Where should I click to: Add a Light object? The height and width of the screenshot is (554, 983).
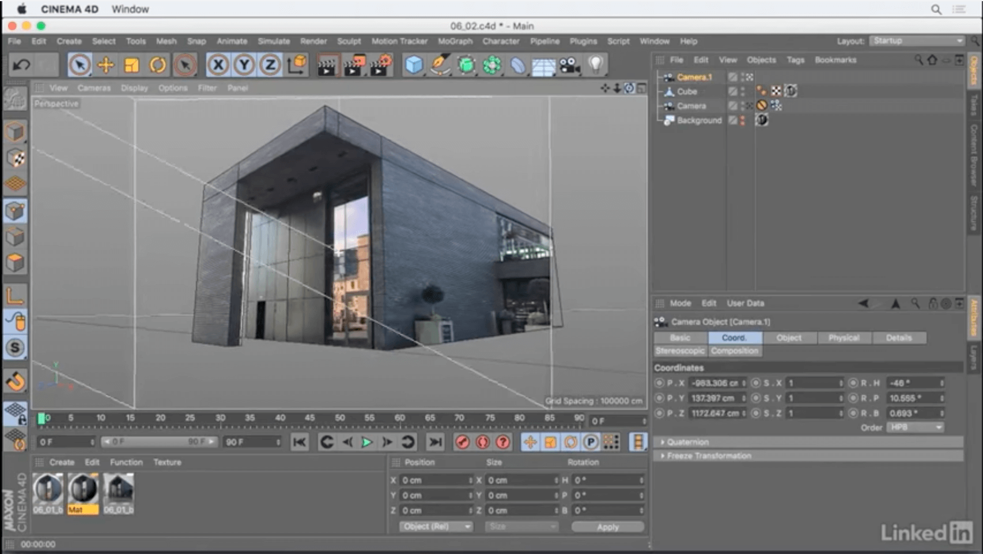point(595,65)
